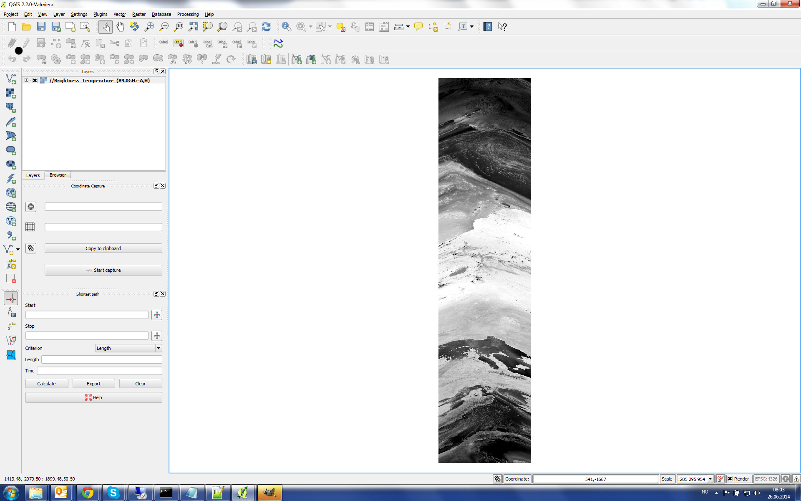Screen dimensions: 801x501
Task: Click the Copy to clipboard button
Action: coord(103,248)
